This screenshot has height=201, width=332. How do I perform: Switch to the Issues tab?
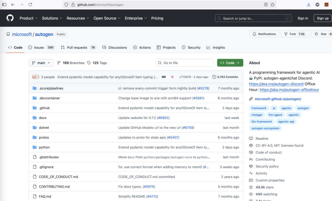41,47
